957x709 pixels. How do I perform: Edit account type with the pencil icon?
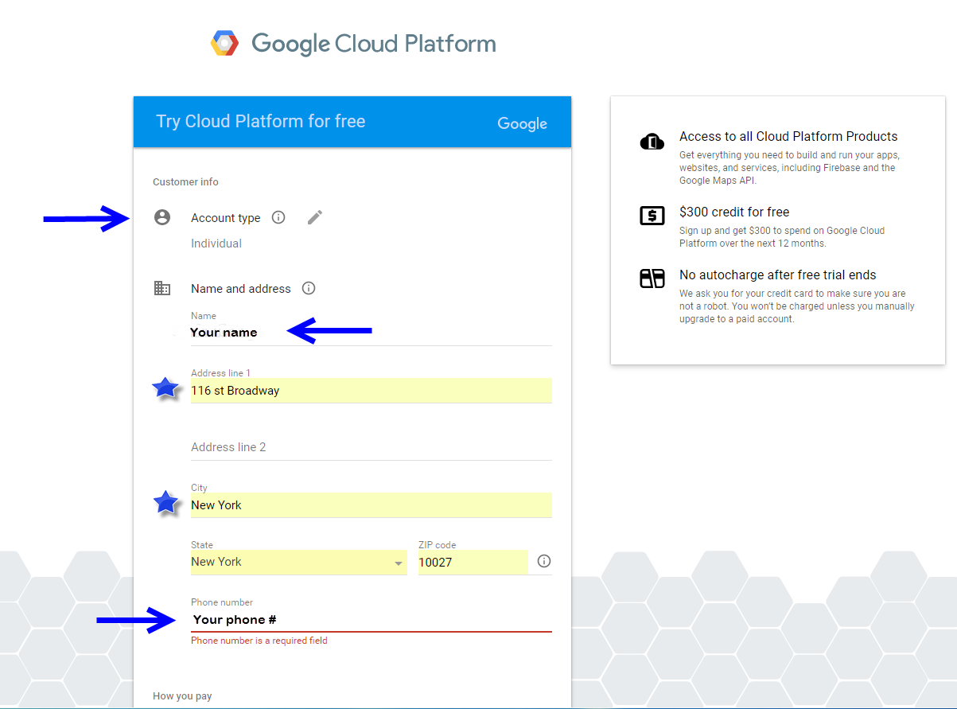coord(315,217)
